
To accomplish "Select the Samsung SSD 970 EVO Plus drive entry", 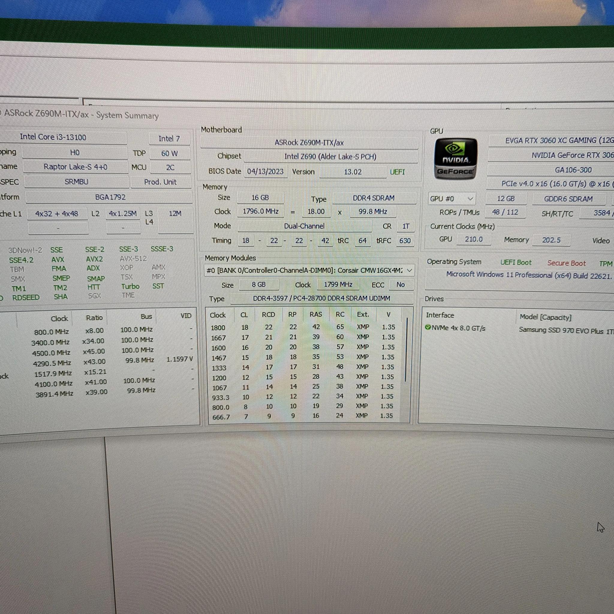I will coord(566,330).
